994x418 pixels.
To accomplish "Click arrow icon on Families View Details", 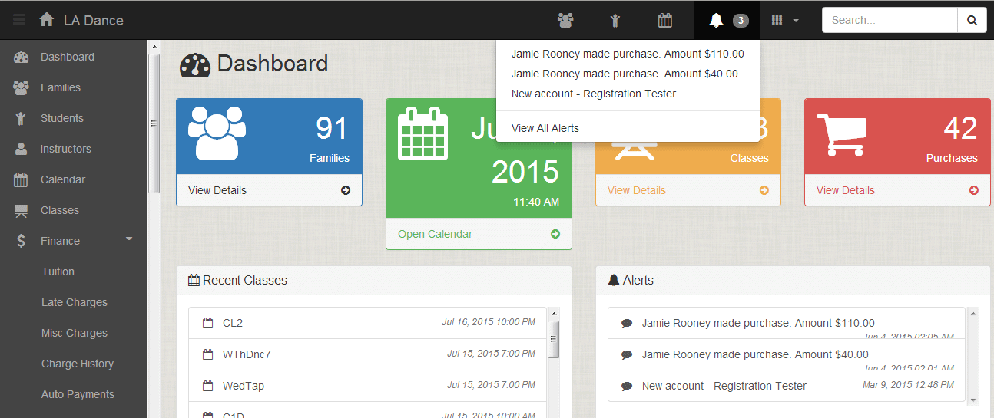I will 346,190.
